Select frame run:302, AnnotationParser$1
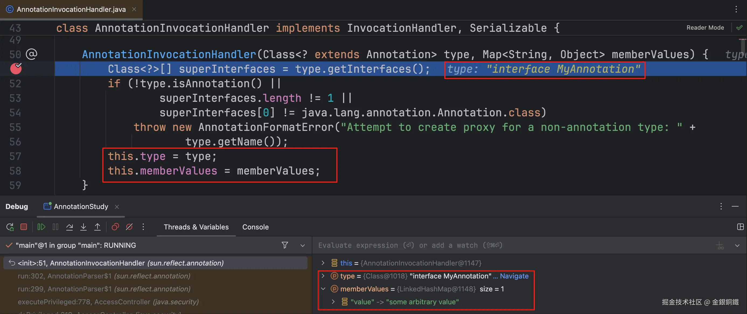The image size is (747, 314). [155, 276]
